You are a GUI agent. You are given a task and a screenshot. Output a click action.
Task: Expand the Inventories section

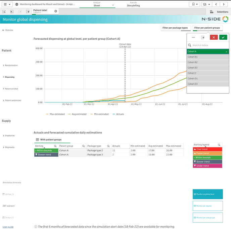tap(9, 135)
